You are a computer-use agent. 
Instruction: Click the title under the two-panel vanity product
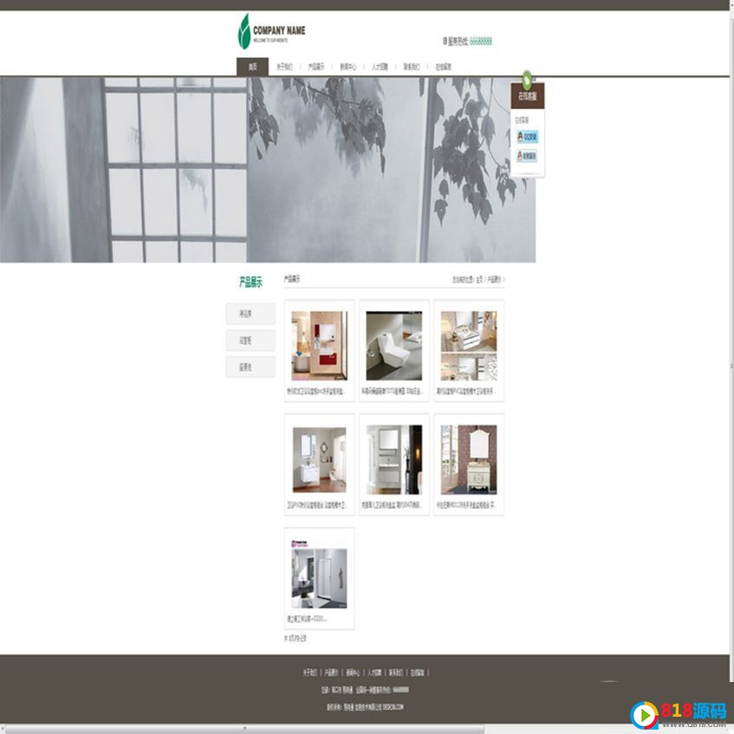466,392
